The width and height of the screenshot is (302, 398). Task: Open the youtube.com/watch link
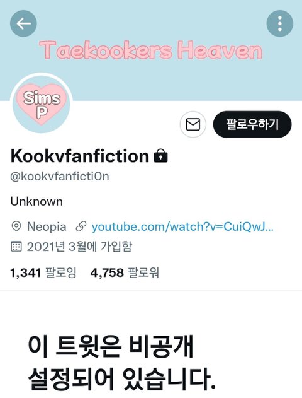pyautogui.click(x=182, y=226)
